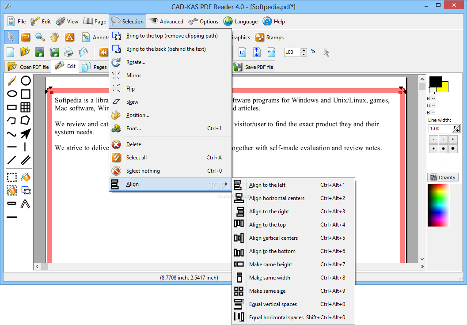The image size is (467, 325).
Task: Click the black foreground color swatch
Action: click(x=435, y=81)
